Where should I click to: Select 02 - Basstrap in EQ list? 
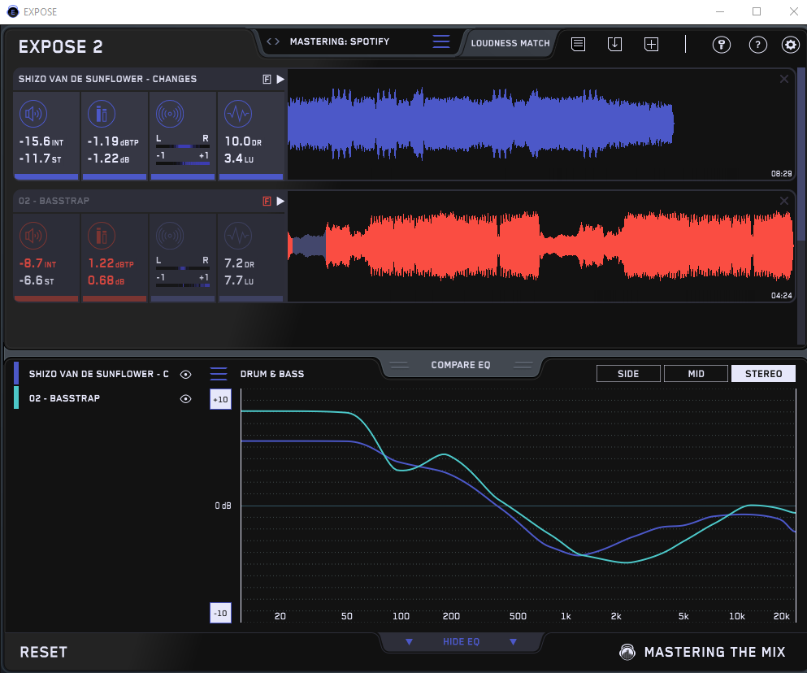pyautogui.click(x=64, y=398)
